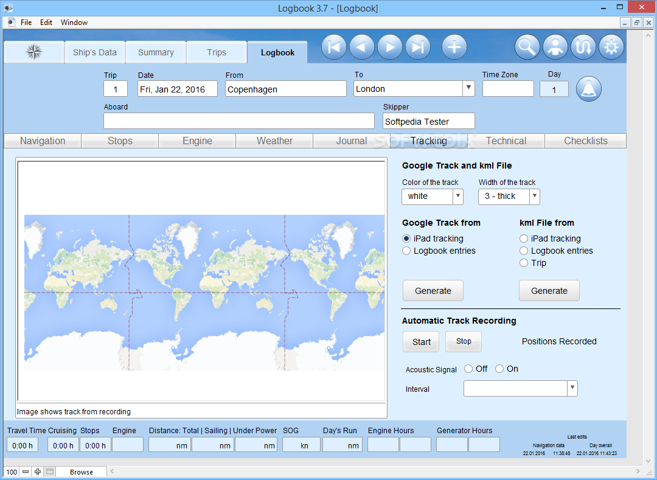The image size is (657, 480).
Task: Open settings with the gear icon
Action: click(x=611, y=47)
